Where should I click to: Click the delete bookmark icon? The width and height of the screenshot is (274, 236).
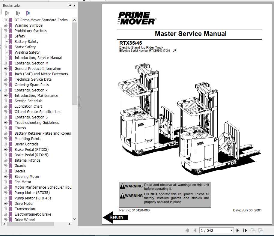click(x=7, y=13)
